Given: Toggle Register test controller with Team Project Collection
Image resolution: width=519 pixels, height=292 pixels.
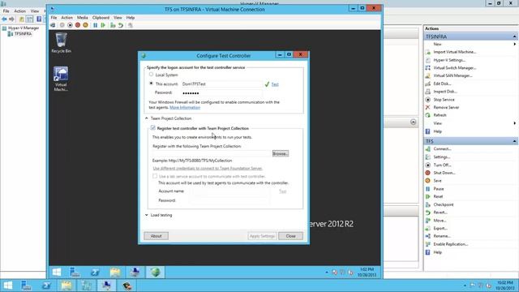Looking at the screenshot, I should point(153,128).
